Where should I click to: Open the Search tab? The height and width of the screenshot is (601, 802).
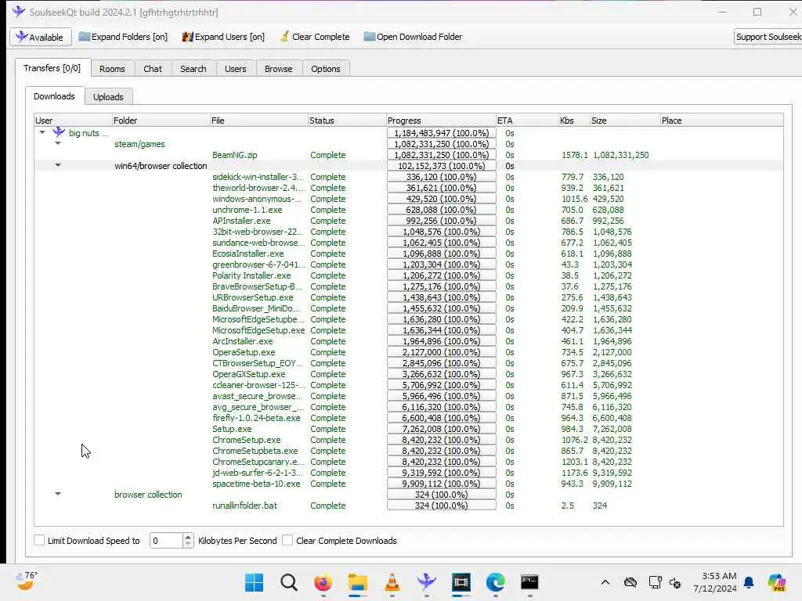click(x=193, y=69)
